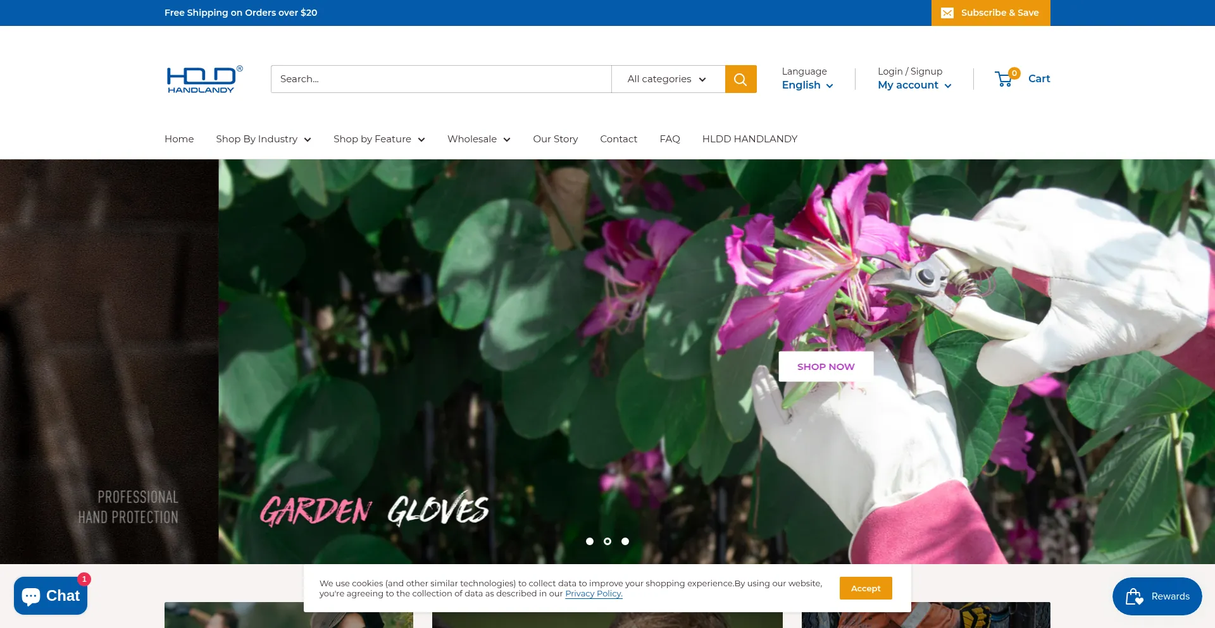
Task: Click the Subscribe & Save envelope icon
Action: (947, 13)
